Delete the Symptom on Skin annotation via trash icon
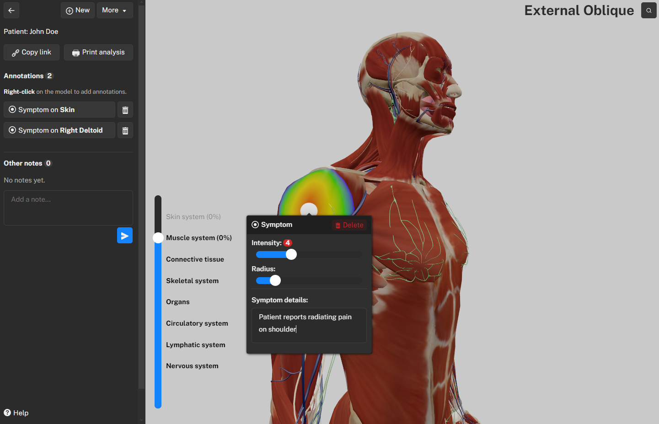This screenshot has width=659, height=424. click(125, 109)
